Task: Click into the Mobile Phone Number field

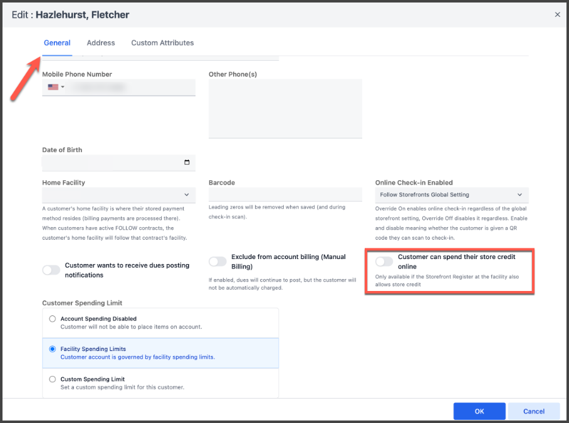Action: pos(130,87)
